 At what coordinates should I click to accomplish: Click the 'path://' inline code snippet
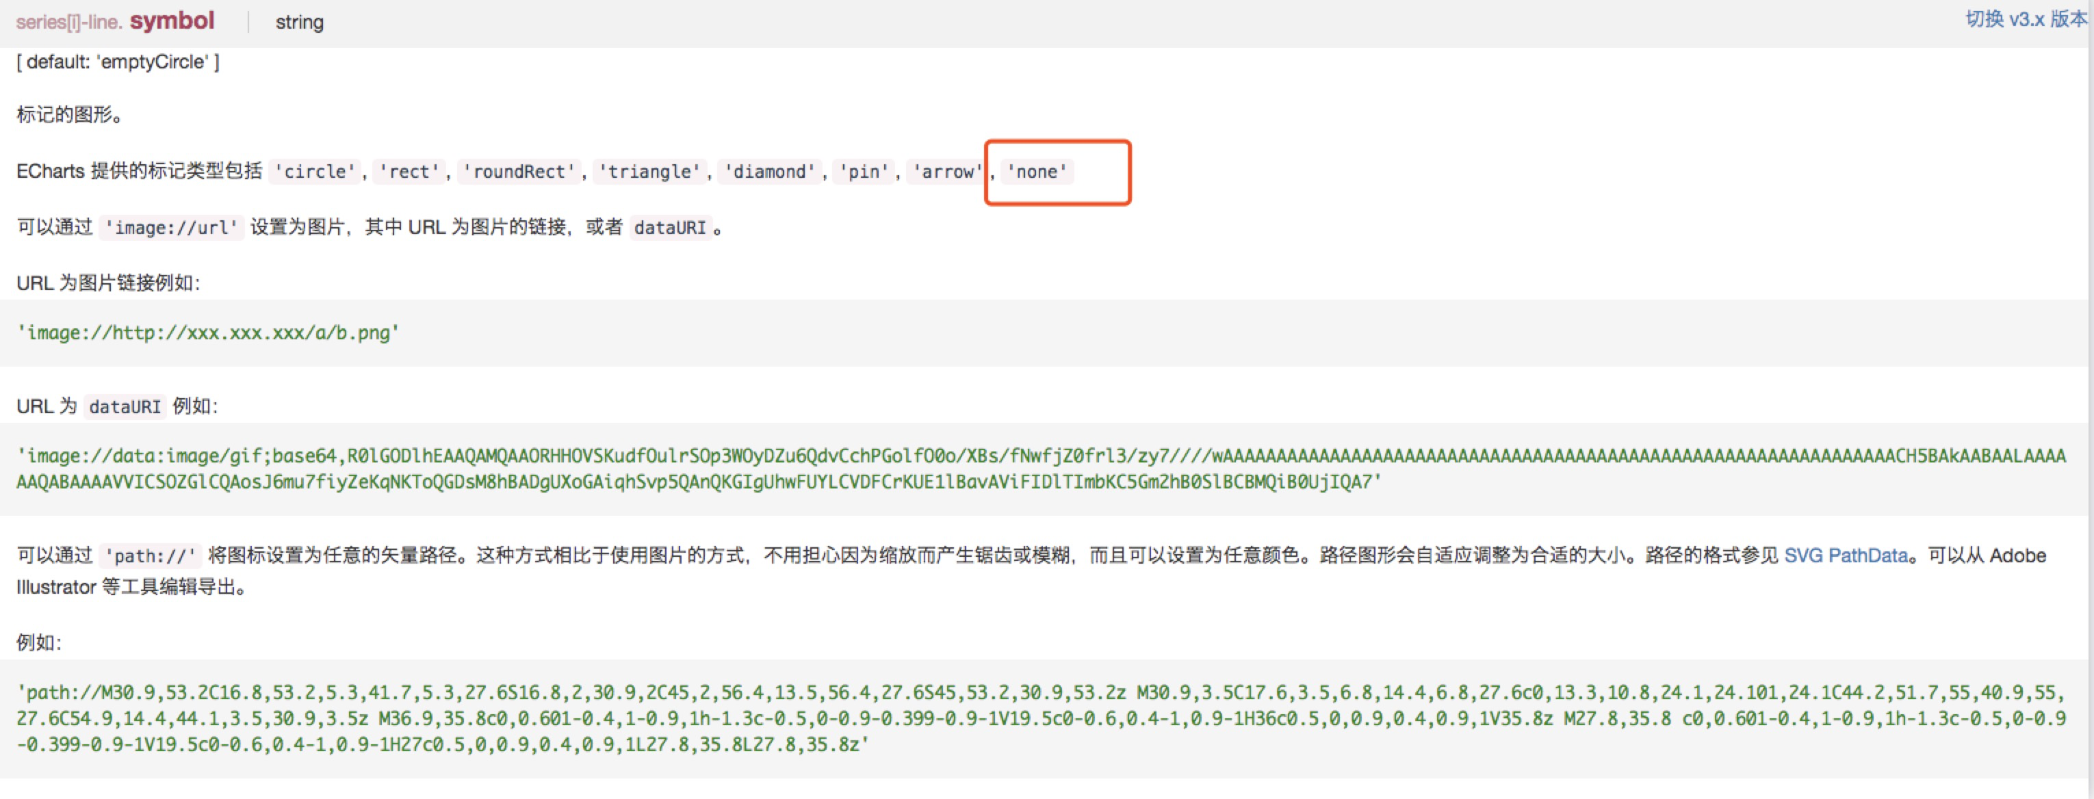click(151, 555)
